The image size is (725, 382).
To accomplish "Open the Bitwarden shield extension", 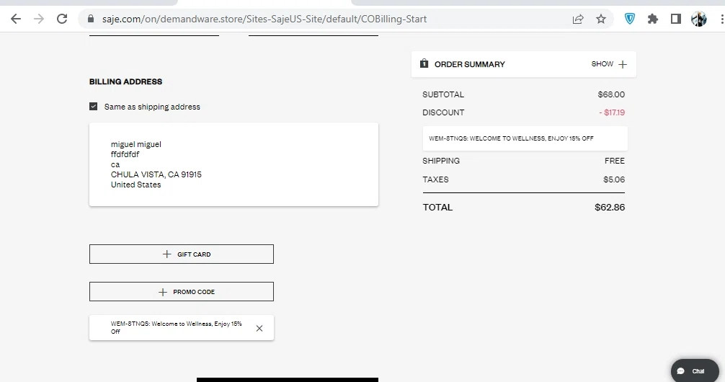I will tap(630, 19).
